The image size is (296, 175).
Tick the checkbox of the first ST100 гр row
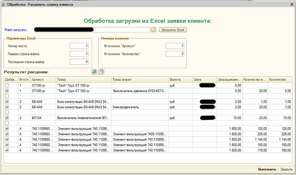[x=7, y=86]
